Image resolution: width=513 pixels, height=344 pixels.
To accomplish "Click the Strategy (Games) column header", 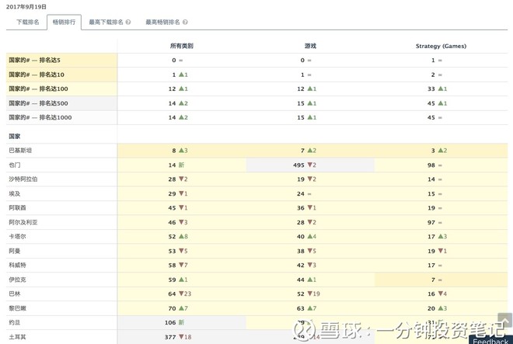I will tap(441, 46).
